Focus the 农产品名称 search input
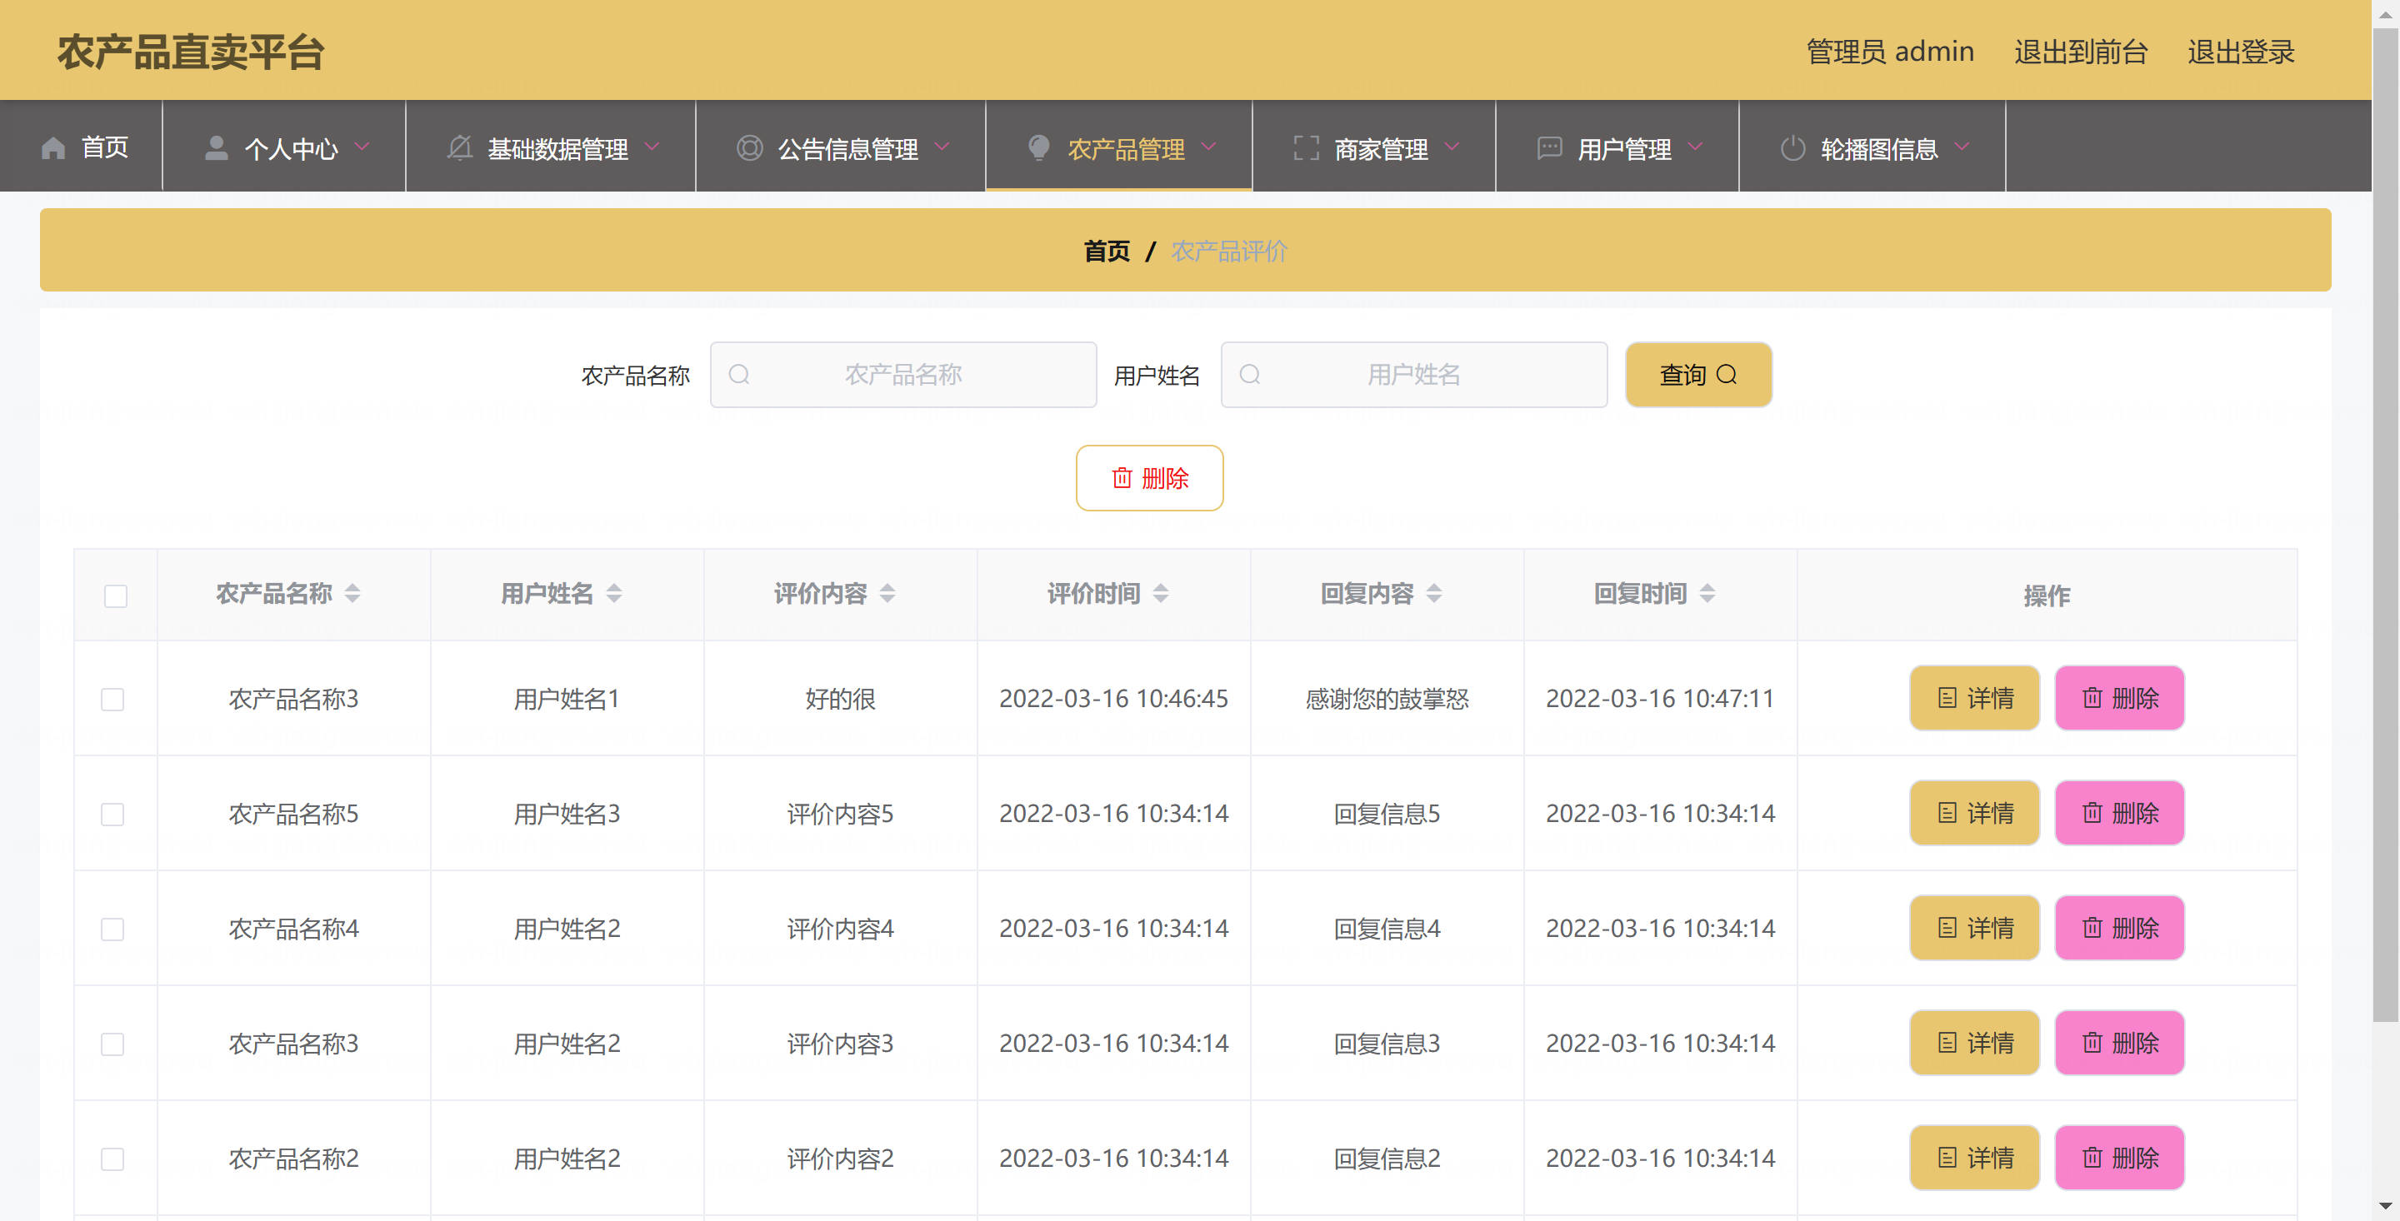Screen dimensions: 2400x1221 tap(902, 375)
